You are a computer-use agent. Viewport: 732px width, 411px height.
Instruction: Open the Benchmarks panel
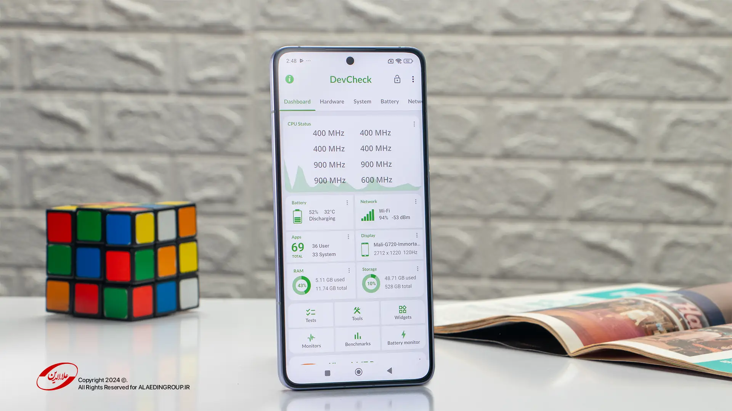[x=357, y=339]
